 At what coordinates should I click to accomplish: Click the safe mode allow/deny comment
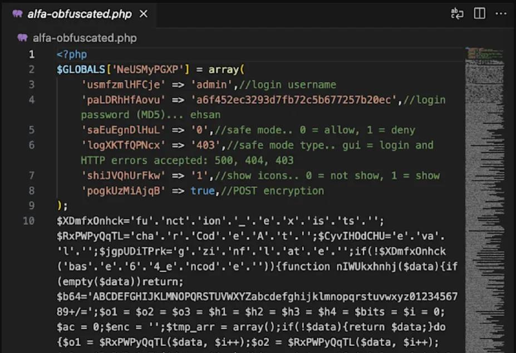[x=315, y=130]
